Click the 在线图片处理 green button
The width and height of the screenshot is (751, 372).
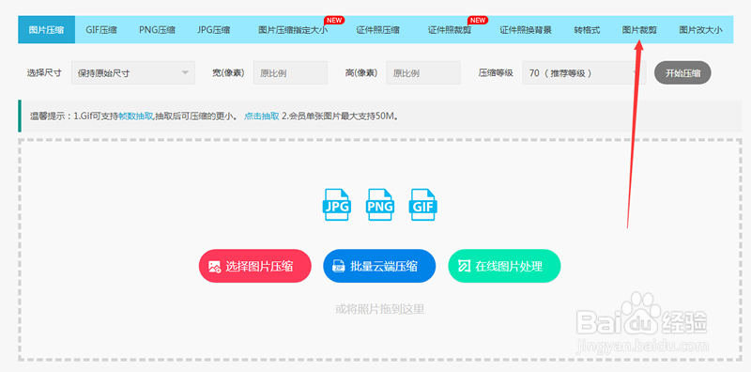(x=504, y=266)
